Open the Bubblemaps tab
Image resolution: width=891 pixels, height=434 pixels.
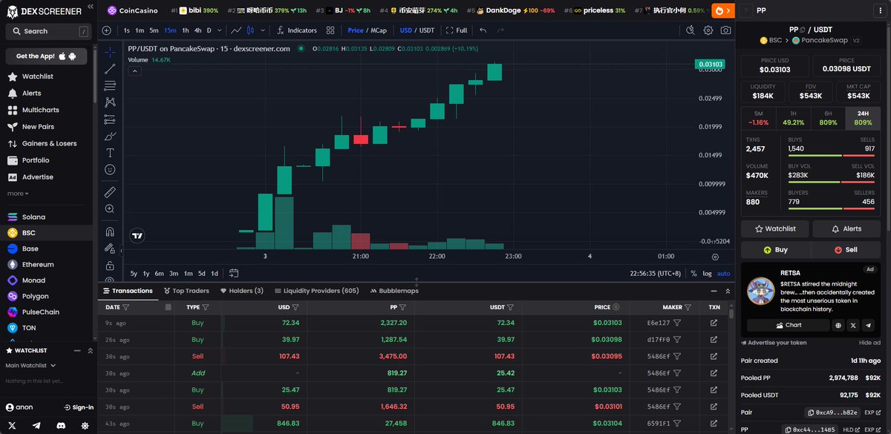point(394,291)
